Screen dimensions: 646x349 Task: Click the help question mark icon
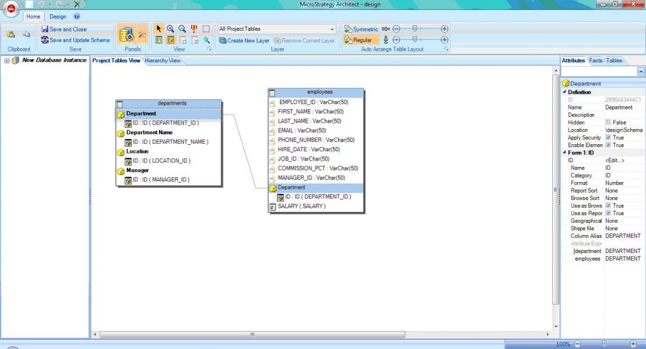point(77,16)
